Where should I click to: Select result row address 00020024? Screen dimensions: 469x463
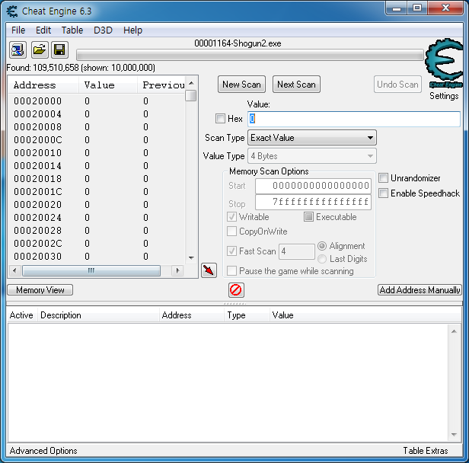coord(97,217)
